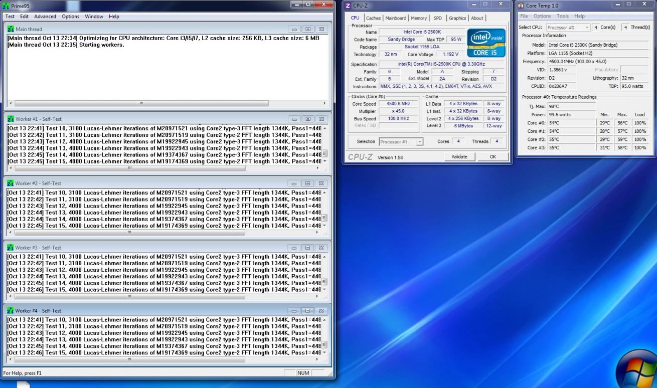Switch to the Memory tab in CPU-Z
The height and width of the screenshot is (388, 657).
[x=419, y=18]
